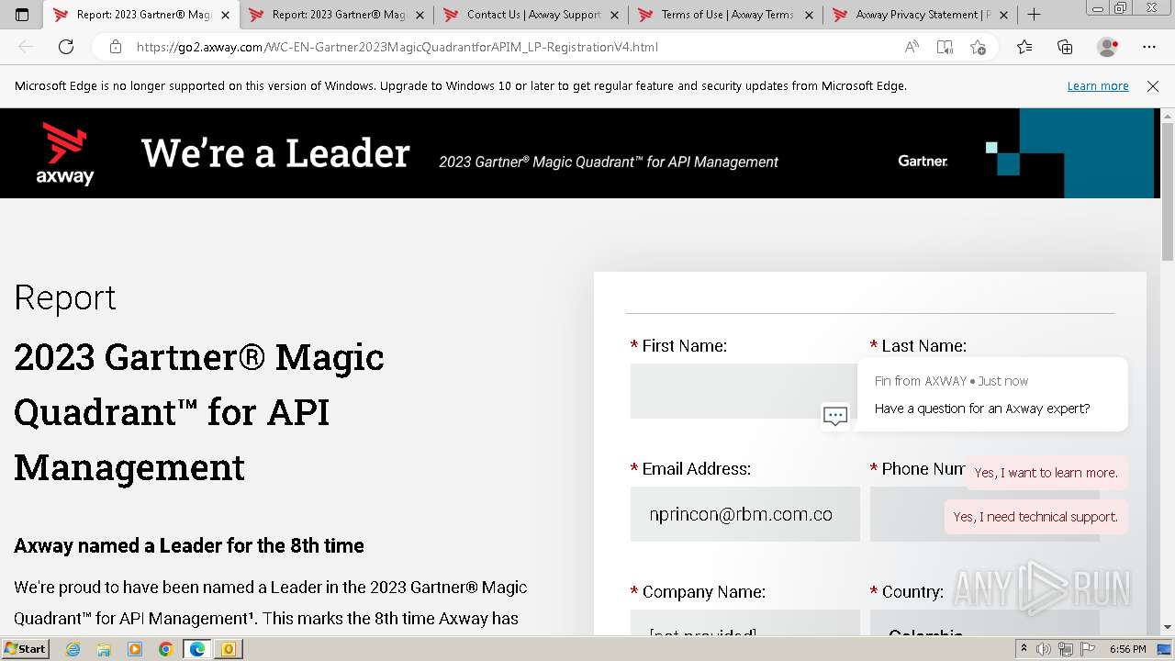Open the volume icon in the system tray
Viewport: 1175px width, 661px height.
(x=1045, y=649)
